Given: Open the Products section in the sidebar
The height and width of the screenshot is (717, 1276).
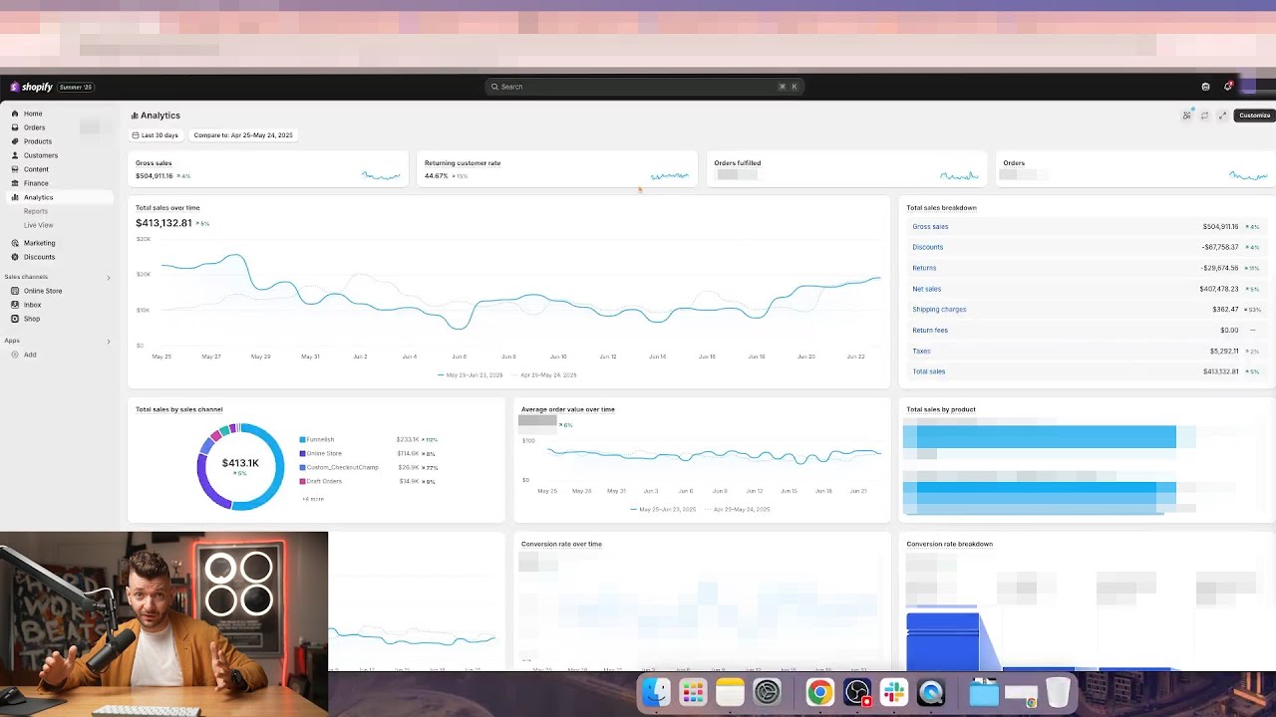Looking at the screenshot, I should (x=38, y=141).
